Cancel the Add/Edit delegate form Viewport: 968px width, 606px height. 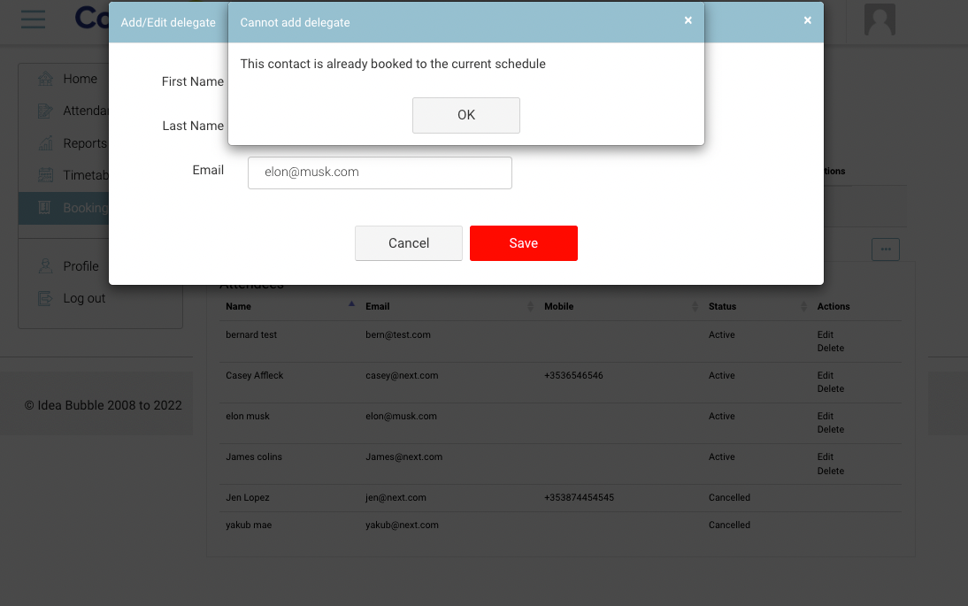click(x=408, y=243)
